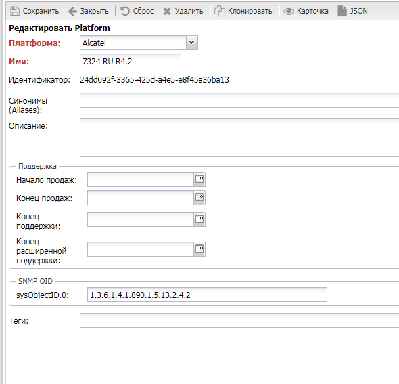Click the sysObjectID.0: label
Image resolution: width=399 pixels, height=384 pixels.
[x=43, y=295]
